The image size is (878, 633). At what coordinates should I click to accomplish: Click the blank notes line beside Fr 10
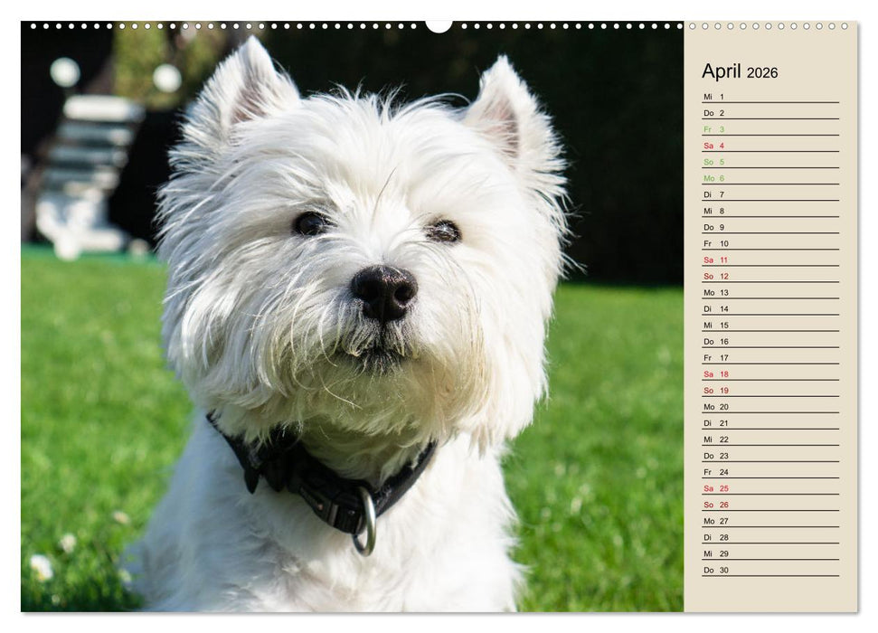[787, 244]
